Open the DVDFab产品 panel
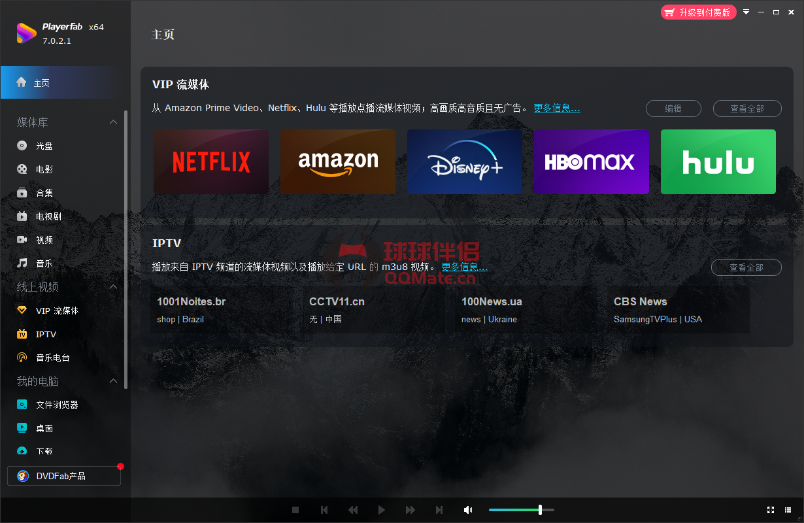The height and width of the screenshot is (523, 804). 59,476
